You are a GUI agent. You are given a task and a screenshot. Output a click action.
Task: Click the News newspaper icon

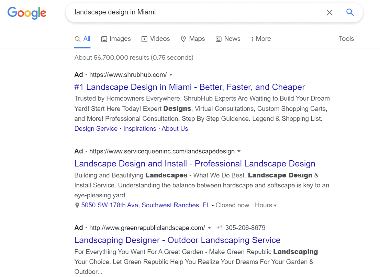218,39
